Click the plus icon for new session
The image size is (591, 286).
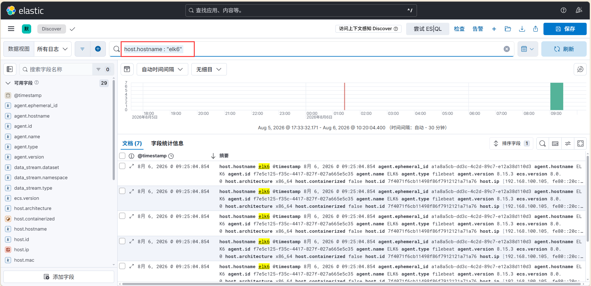[494, 29]
